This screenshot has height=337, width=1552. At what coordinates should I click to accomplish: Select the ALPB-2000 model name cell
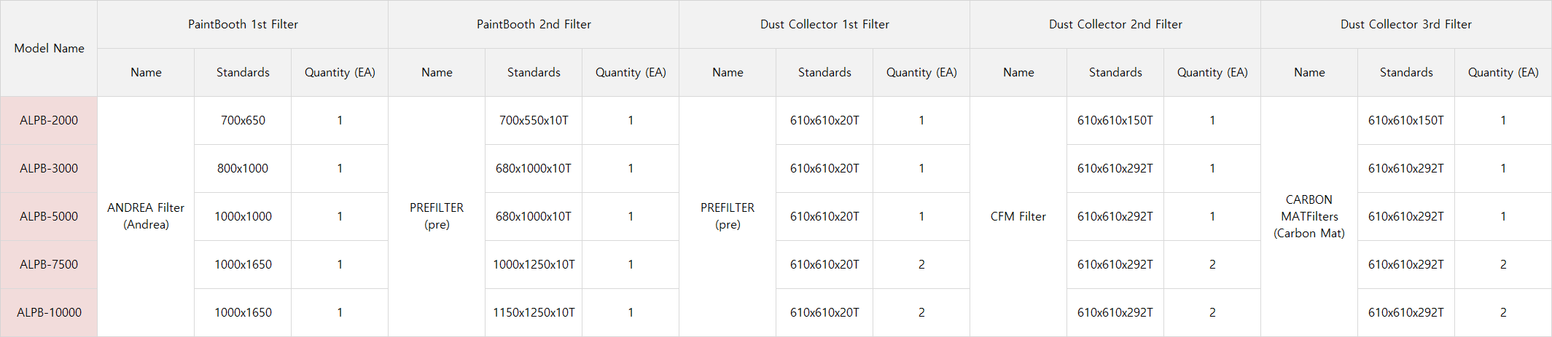click(49, 120)
